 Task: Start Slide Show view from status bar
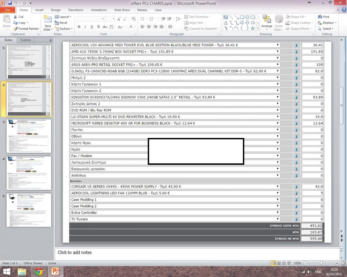click(289, 263)
